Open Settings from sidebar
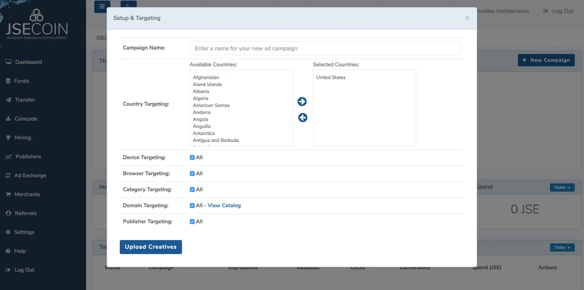 [24, 232]
